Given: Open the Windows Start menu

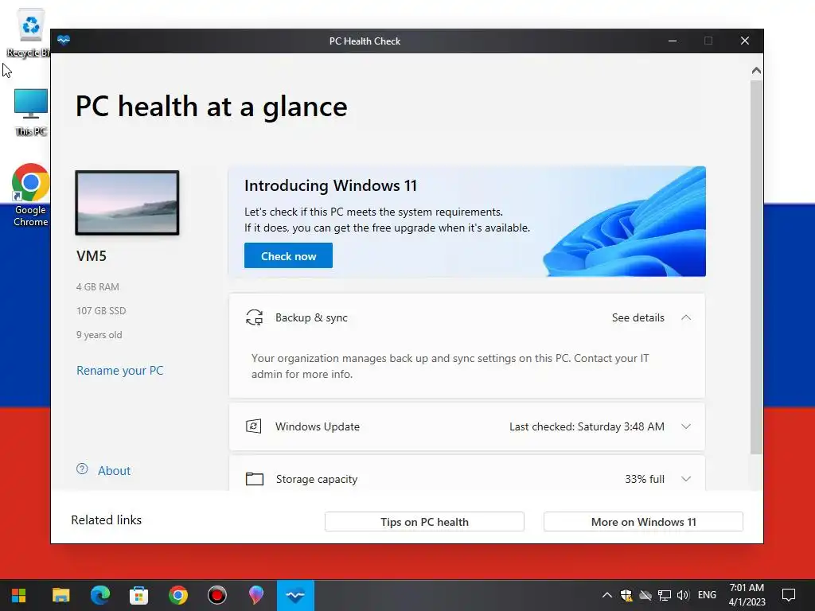Looking at the screenshot, I should point(19,595).
